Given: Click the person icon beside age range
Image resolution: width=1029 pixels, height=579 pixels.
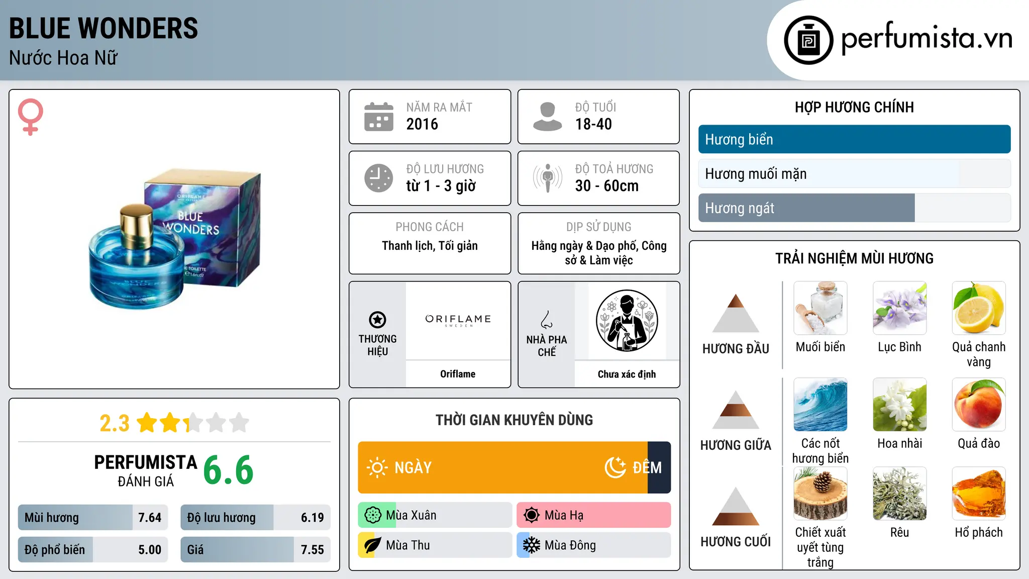Looking at the screenshot, I should (x=547, y=117).
